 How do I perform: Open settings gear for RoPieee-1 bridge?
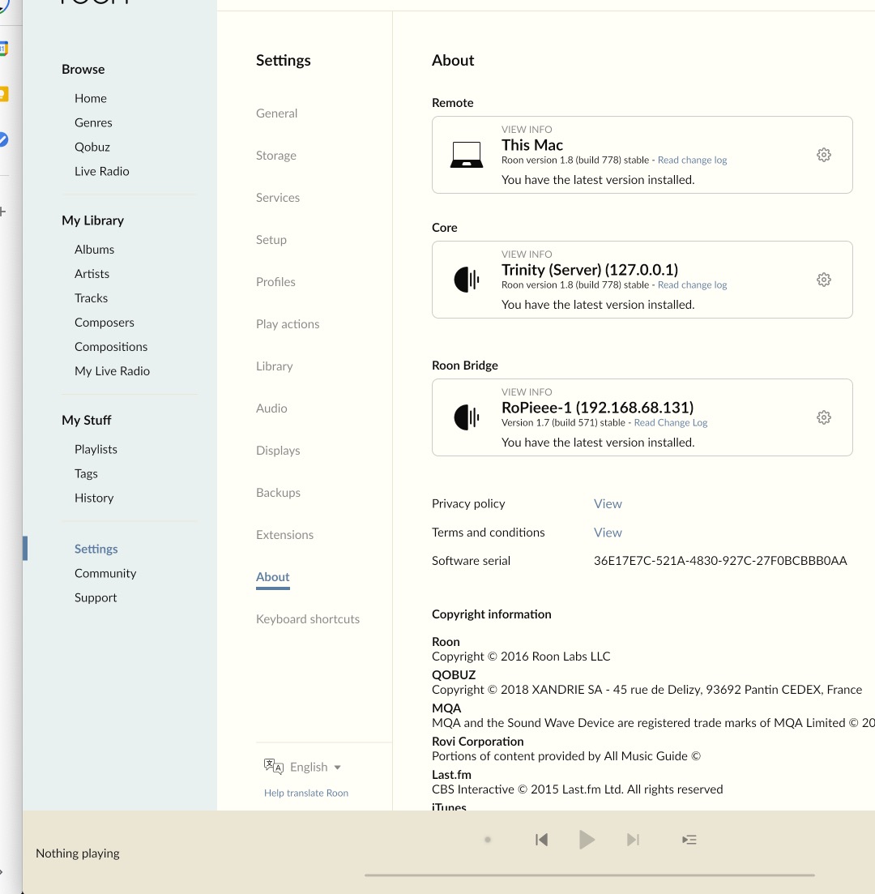[x=823, y=417]
